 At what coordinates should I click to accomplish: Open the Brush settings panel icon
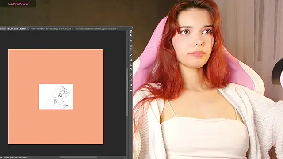point(131,55)
